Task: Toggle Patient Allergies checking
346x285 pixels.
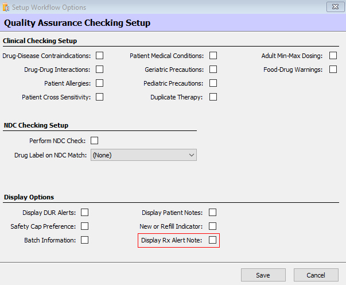Action: pos(99,83)
